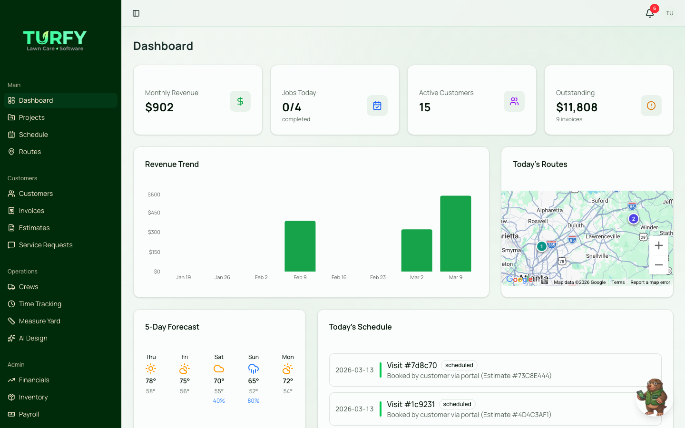685x428 pixels.
Task: Click Report a map error link
Action: coord(650,282)
